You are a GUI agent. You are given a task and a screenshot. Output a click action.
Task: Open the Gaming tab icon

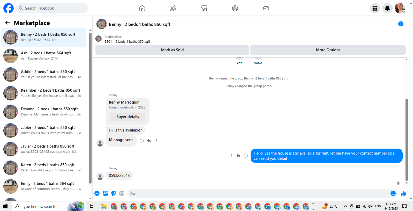coord(266,8)
